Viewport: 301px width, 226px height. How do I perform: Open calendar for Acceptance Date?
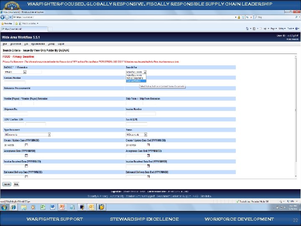coord(26,155)
